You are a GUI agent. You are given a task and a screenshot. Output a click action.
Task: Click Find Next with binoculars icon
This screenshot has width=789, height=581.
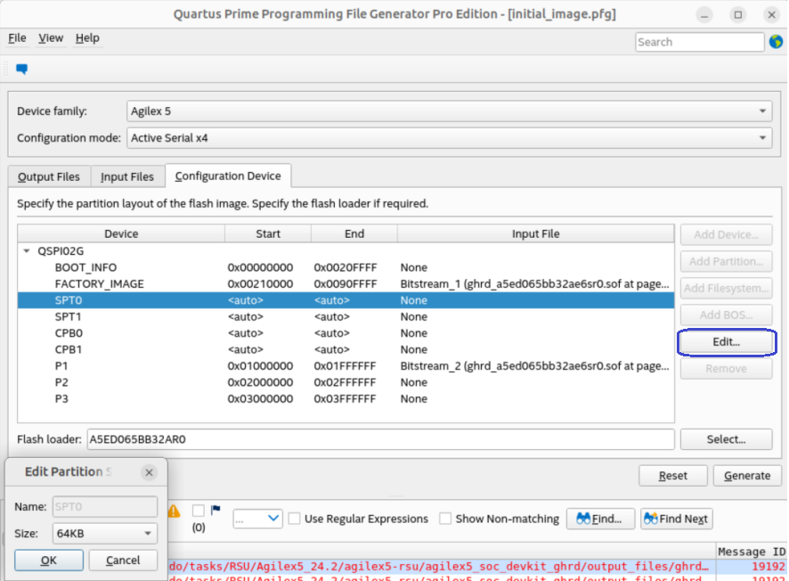point(676,519)
